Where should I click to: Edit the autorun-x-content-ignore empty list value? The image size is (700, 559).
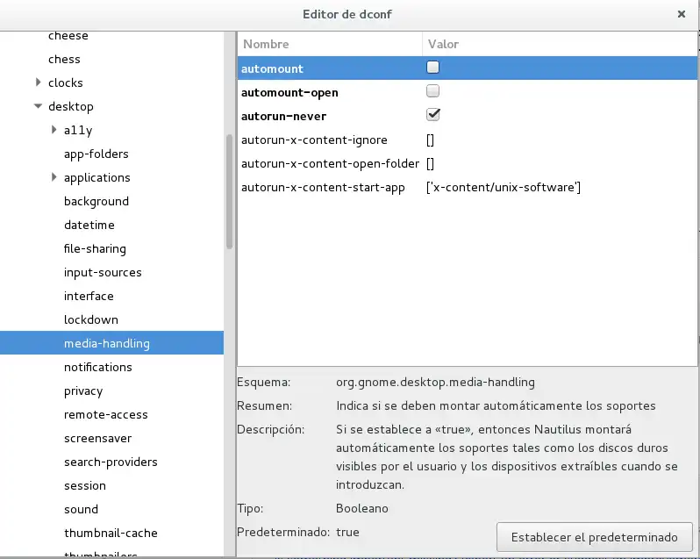tap(431, 140)
